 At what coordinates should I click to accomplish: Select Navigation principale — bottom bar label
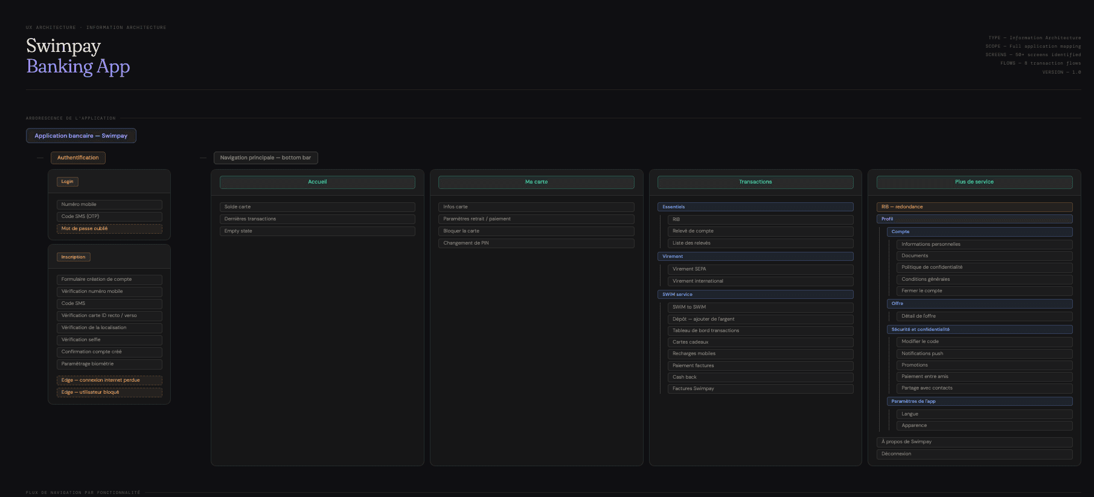pyautogui.click(x=266, y=158)
